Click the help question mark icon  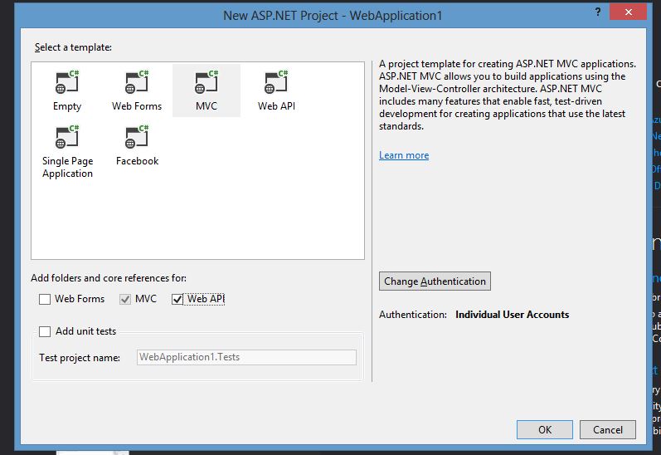coord(598,12)
